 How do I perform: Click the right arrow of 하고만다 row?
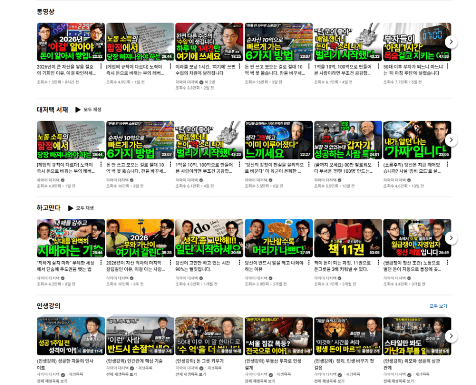(451, 238)
